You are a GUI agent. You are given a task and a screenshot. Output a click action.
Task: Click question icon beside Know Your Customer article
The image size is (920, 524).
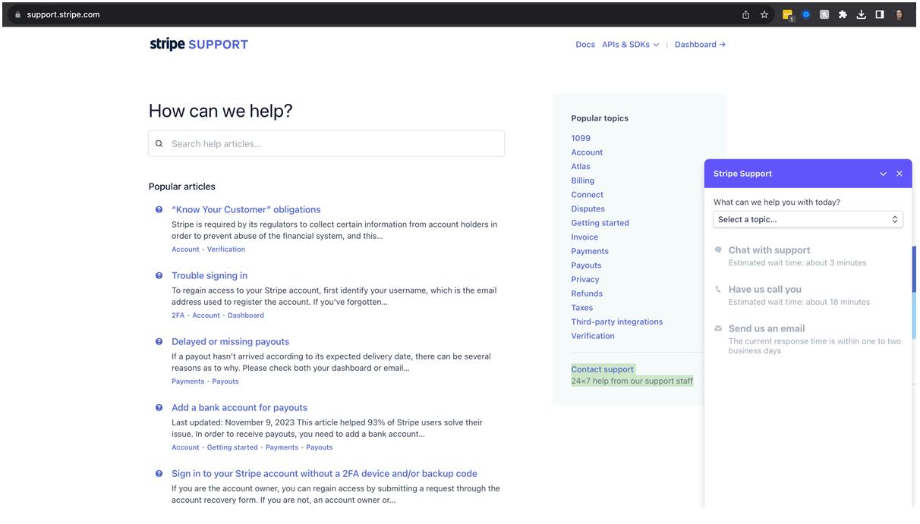click(x=159, y=209)
